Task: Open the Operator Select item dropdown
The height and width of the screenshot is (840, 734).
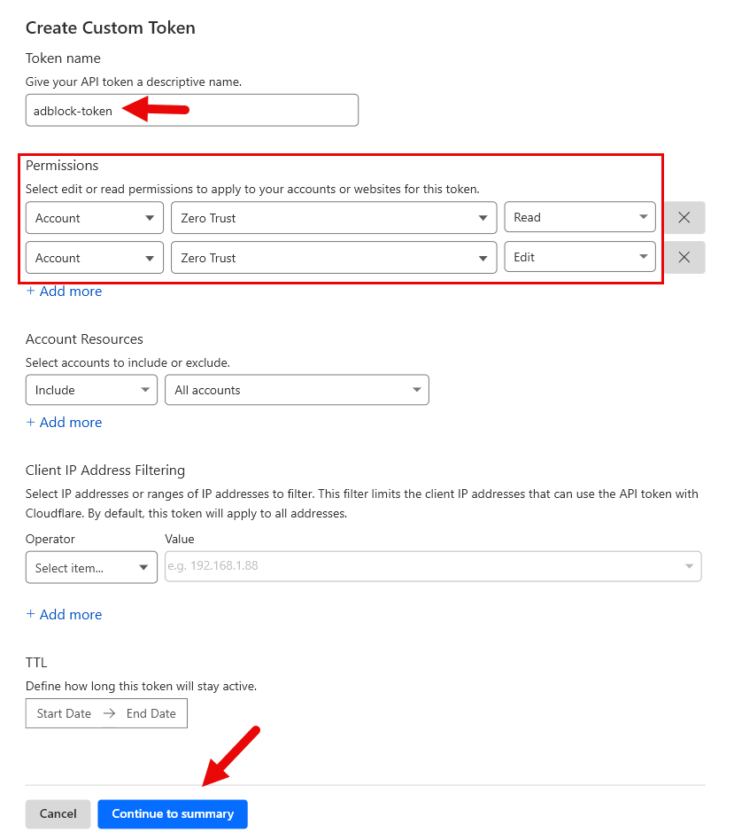Action: (x=91, y=568)
